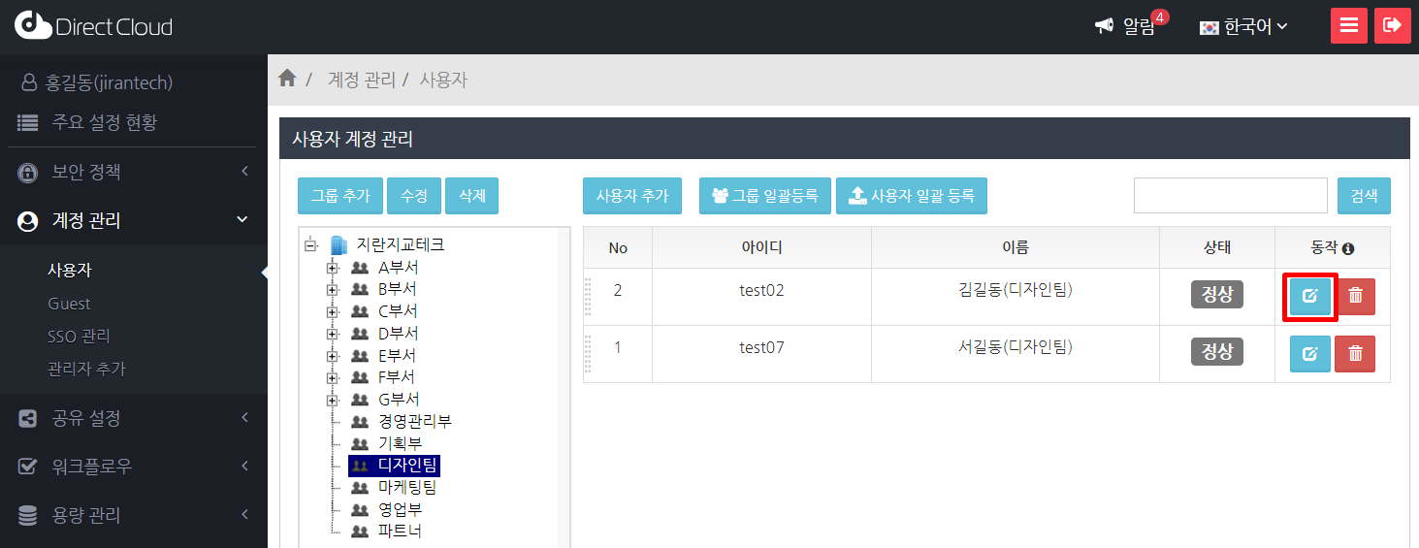Expand the D부서 tree node
1419x548 pixels.
[x=333, y=334]
